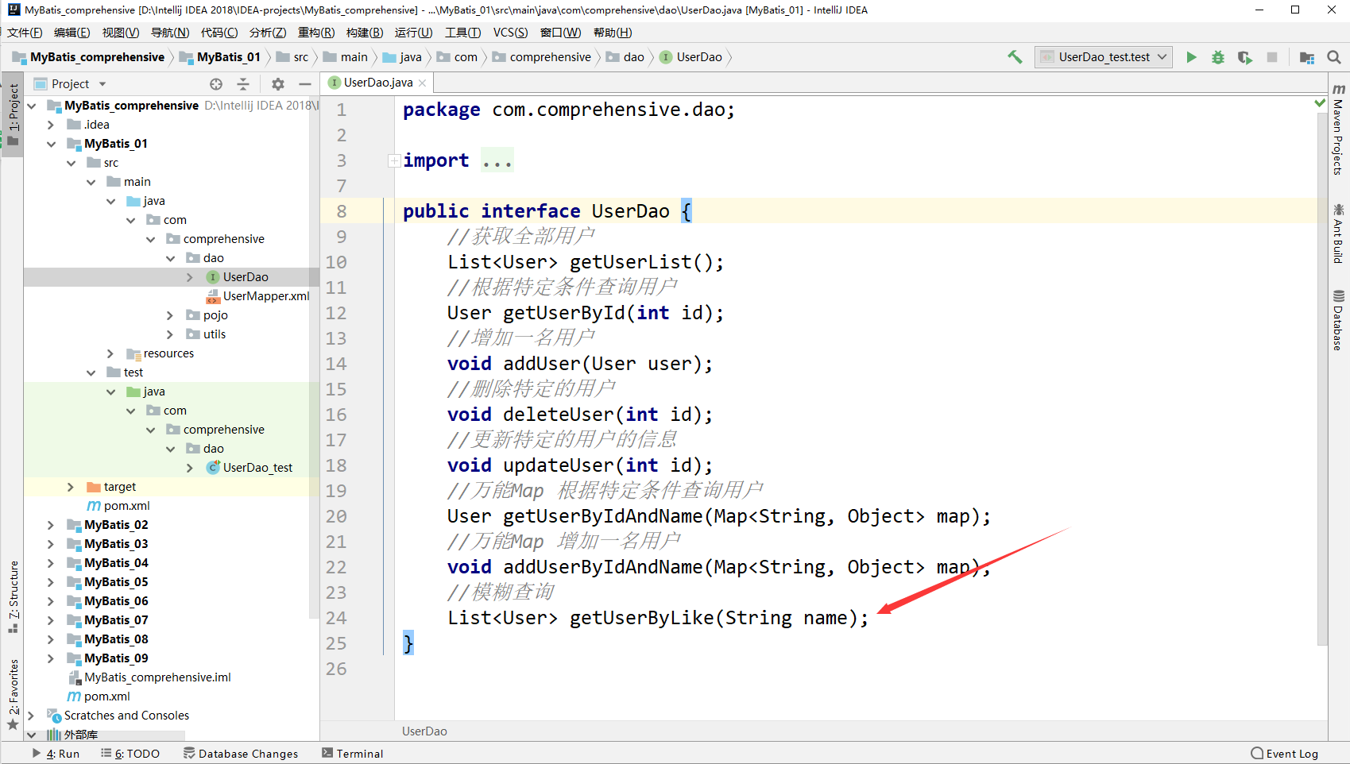Viewport: 1350px width, 764px height.
Task: Click the comprehensive breadcrumb item
Action: 542,57
